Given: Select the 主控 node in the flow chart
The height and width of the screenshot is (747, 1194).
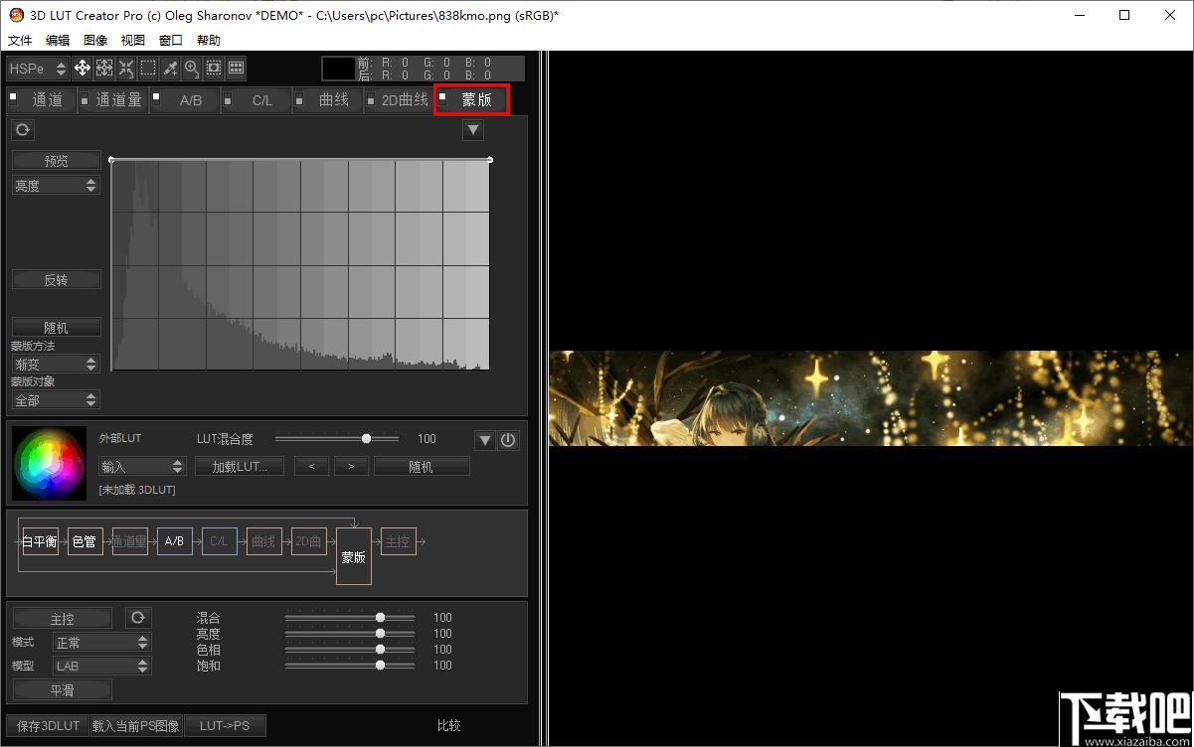Looking at the screenshot, I should 399,541.
